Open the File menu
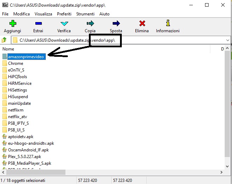The height and width of the screenshot is (184, 232). click(x=5, y=14)
